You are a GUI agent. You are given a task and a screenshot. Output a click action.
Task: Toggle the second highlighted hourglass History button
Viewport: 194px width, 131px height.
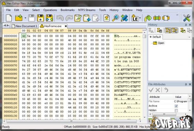pyautogui.click(x=175, y=30)
